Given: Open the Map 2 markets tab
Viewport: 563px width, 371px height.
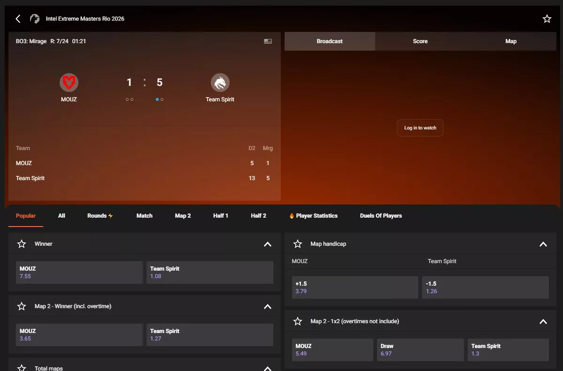Looking at the screenshot, I should point(183,216).
